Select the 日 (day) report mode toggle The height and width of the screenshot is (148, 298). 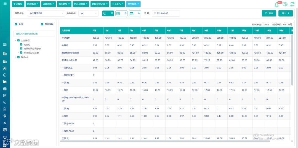[108, 14]
